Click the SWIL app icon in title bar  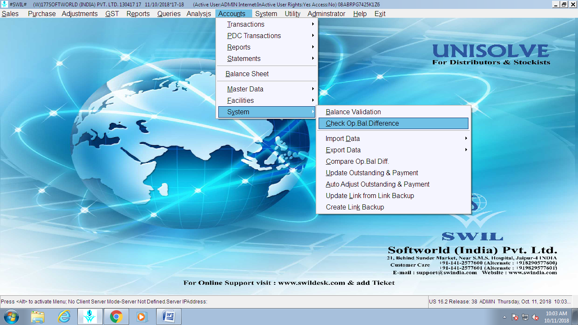point(5,4)
